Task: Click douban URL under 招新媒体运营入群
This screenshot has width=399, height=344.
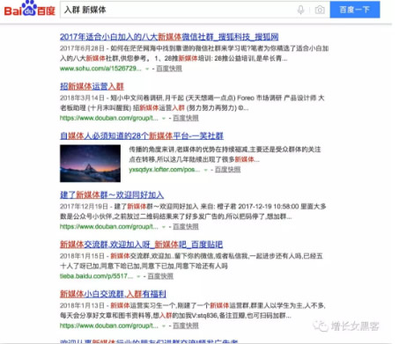Action: 109,118
